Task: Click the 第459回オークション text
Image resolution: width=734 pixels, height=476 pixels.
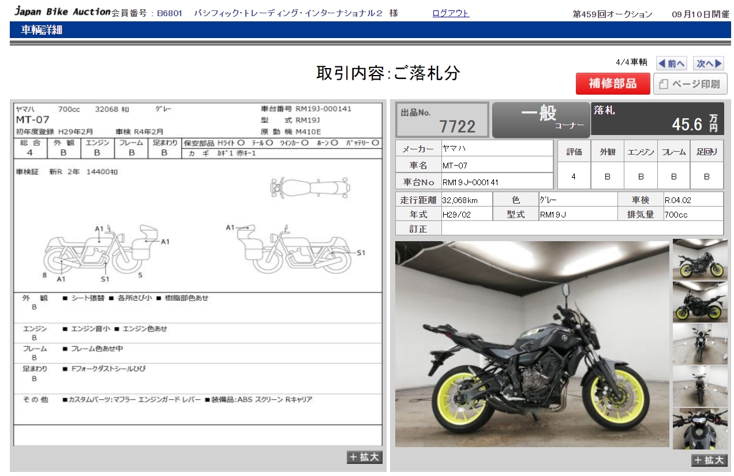Action: pyautogui.click(x=612, y=14)
